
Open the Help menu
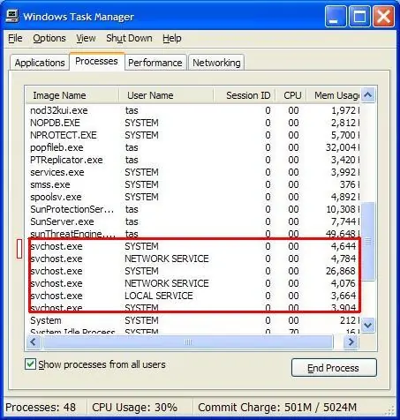coord(172,38)
